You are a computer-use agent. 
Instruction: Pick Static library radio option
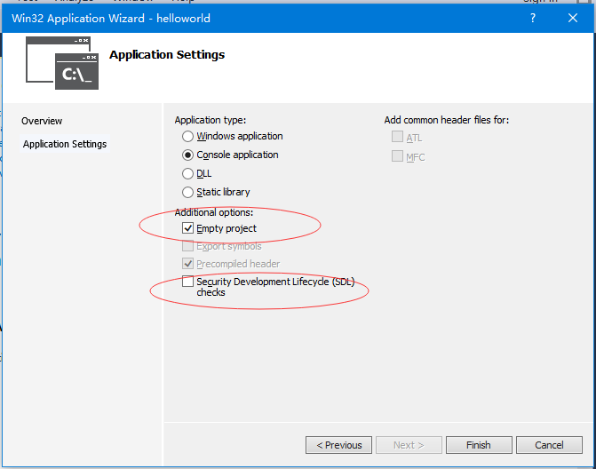click(187, 193)
